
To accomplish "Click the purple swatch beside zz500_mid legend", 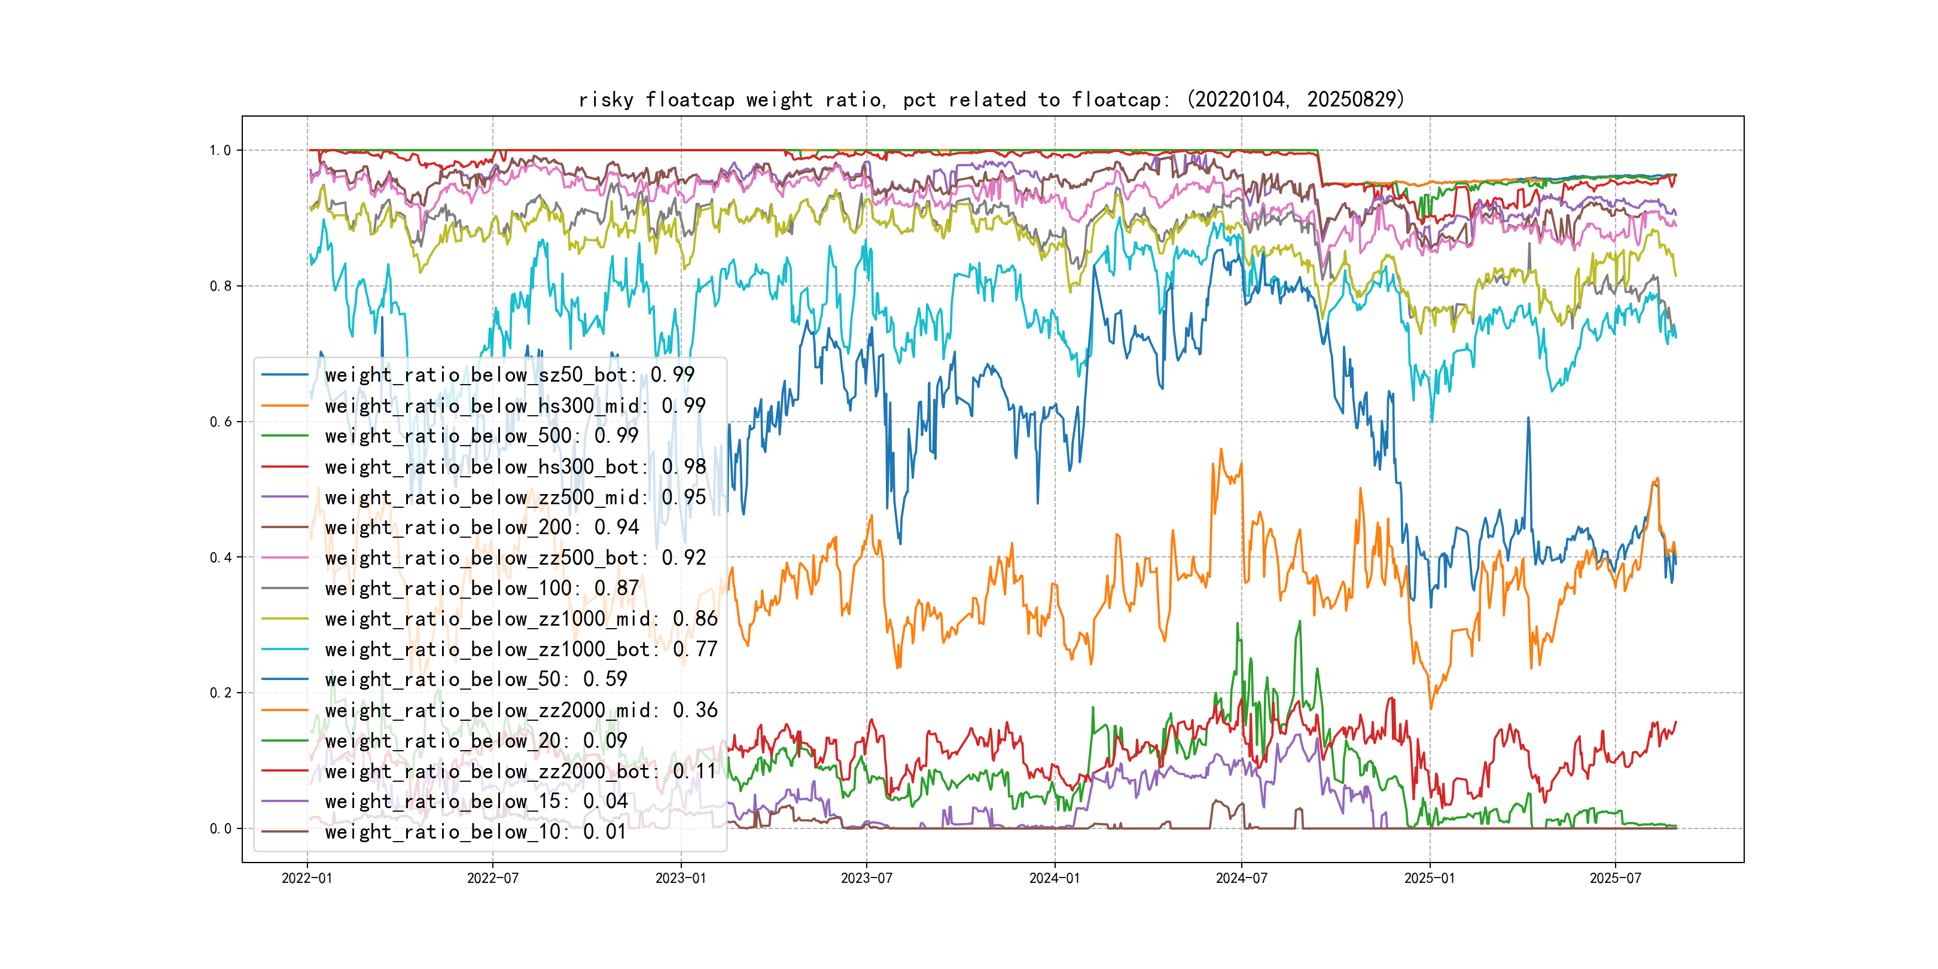I will tap(284, 497).
